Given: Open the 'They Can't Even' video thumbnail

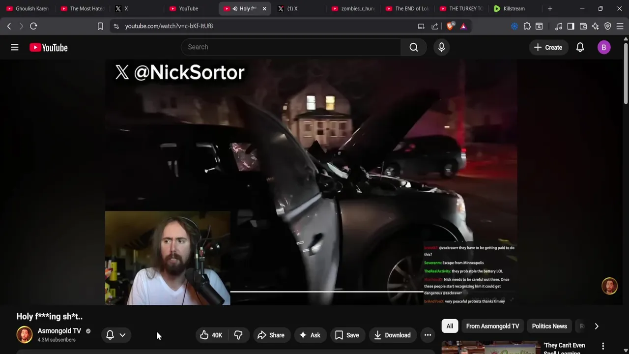Looking at the screenshot, I should click(x=491, y=347).
